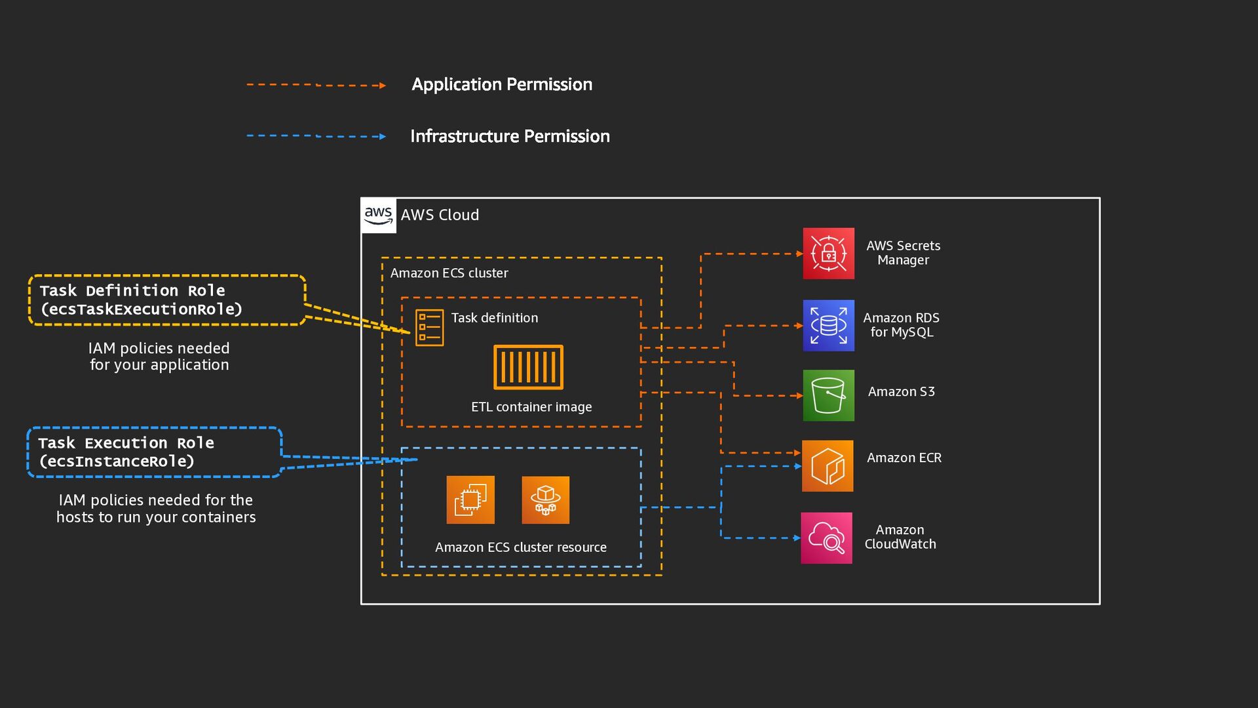Screen dimensions: 1258x708
Task: Click the green Amazon S3 bucket icon
Action: point(828,395)
